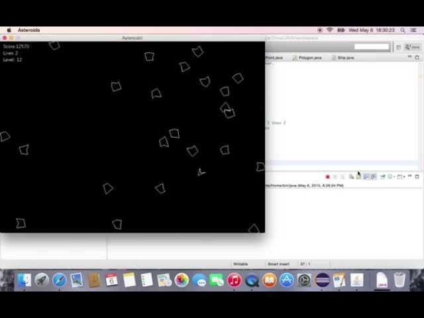Minimize the Console view panel
Image resolution: width=424 pixels, height=318 pixels.
coord(410,176)
